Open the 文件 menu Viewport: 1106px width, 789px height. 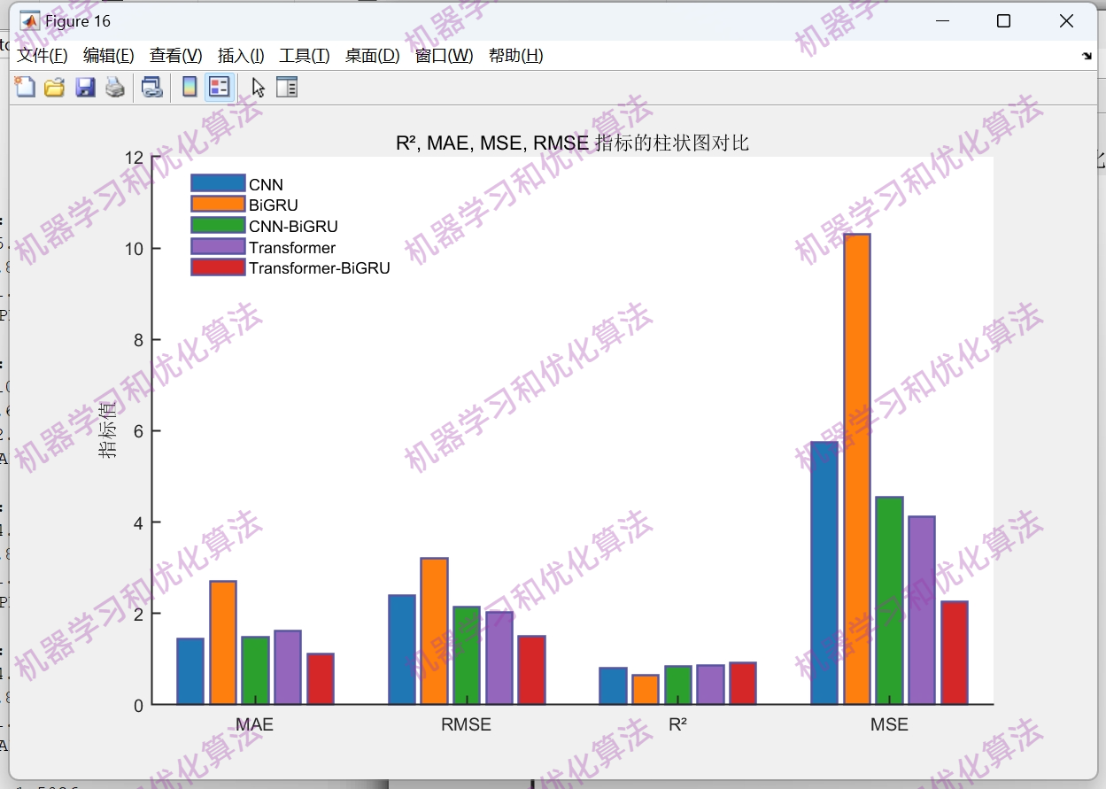pos(41,55)
